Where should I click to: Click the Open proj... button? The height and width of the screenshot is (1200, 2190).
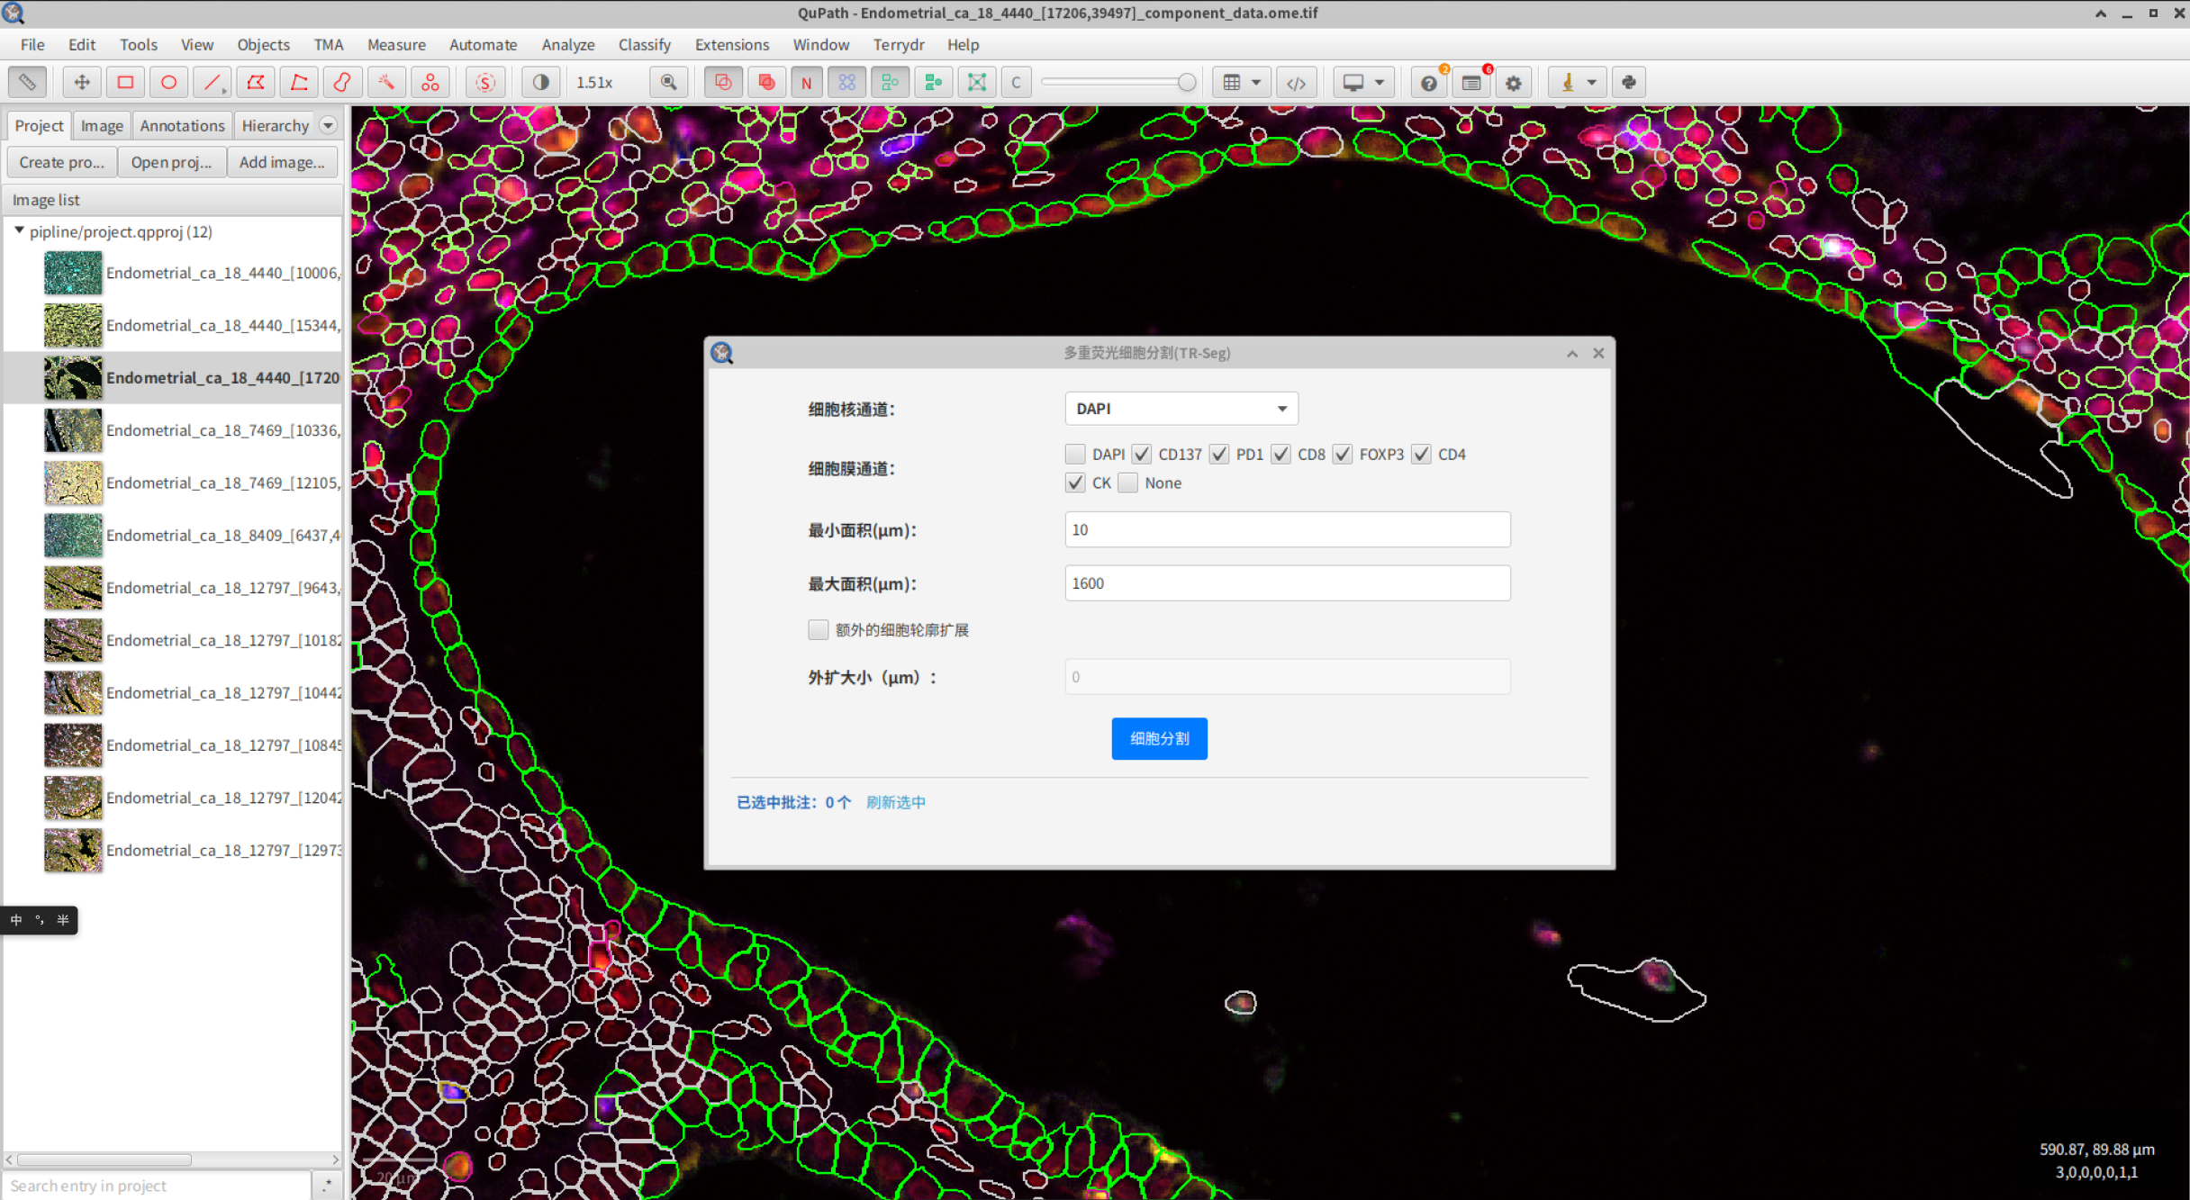(x=171, y=162)
